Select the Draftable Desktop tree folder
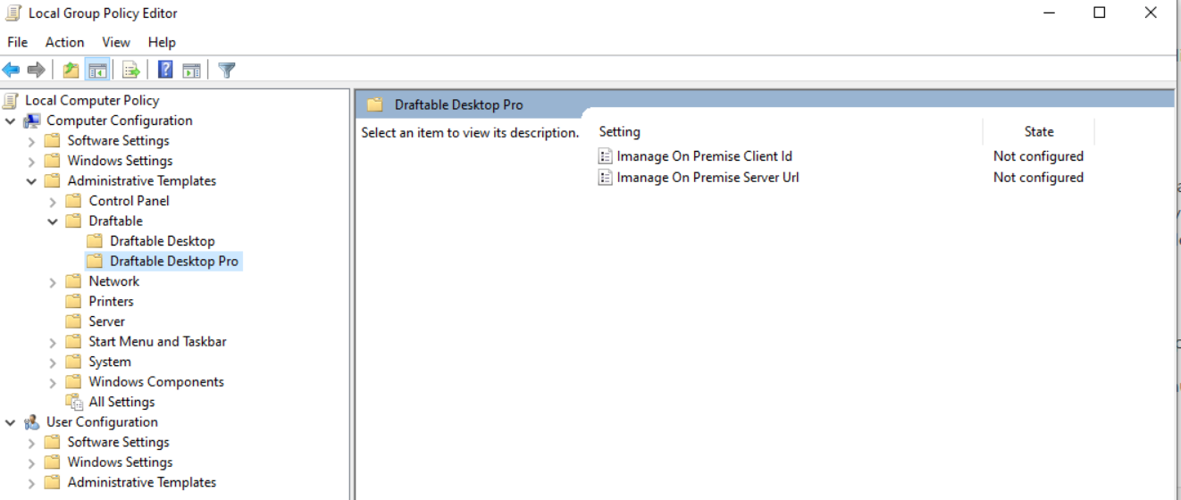Viewport: 1181px width, 500px height. [x=163, y=241]
